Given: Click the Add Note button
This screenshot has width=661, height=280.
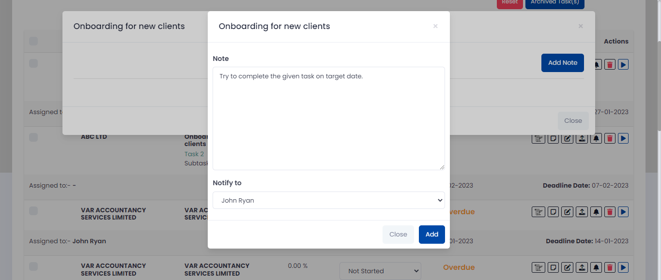Looking at the screenshot, I should 563,63.
